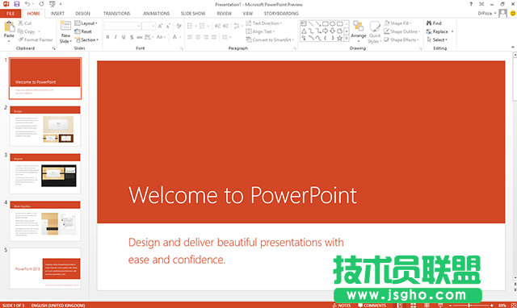Open the TRANSITIONS ribbon tab
The height and width of the screenshot is (308, 517).
[116, 14]
